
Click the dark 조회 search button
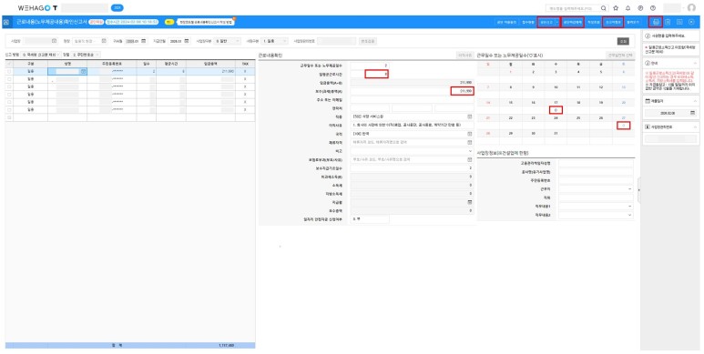[623, 41]
